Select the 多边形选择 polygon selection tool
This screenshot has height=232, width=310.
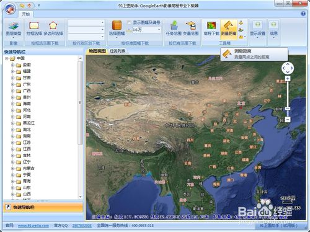[x=53, y=25]
